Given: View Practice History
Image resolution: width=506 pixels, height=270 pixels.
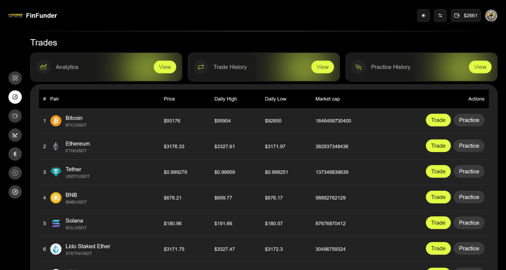Looking at the screenshot, I should 480,67.
